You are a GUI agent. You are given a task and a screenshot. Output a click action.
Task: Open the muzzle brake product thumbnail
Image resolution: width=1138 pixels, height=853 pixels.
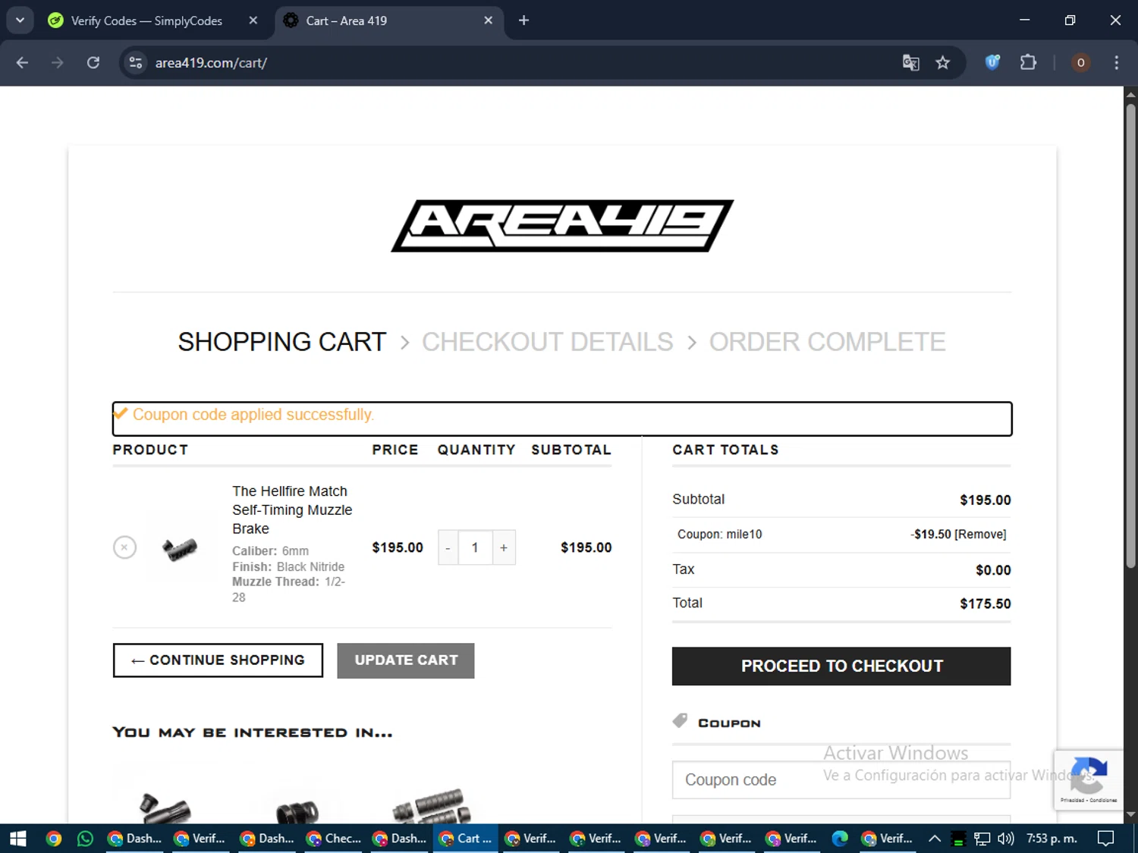point(180,547)
